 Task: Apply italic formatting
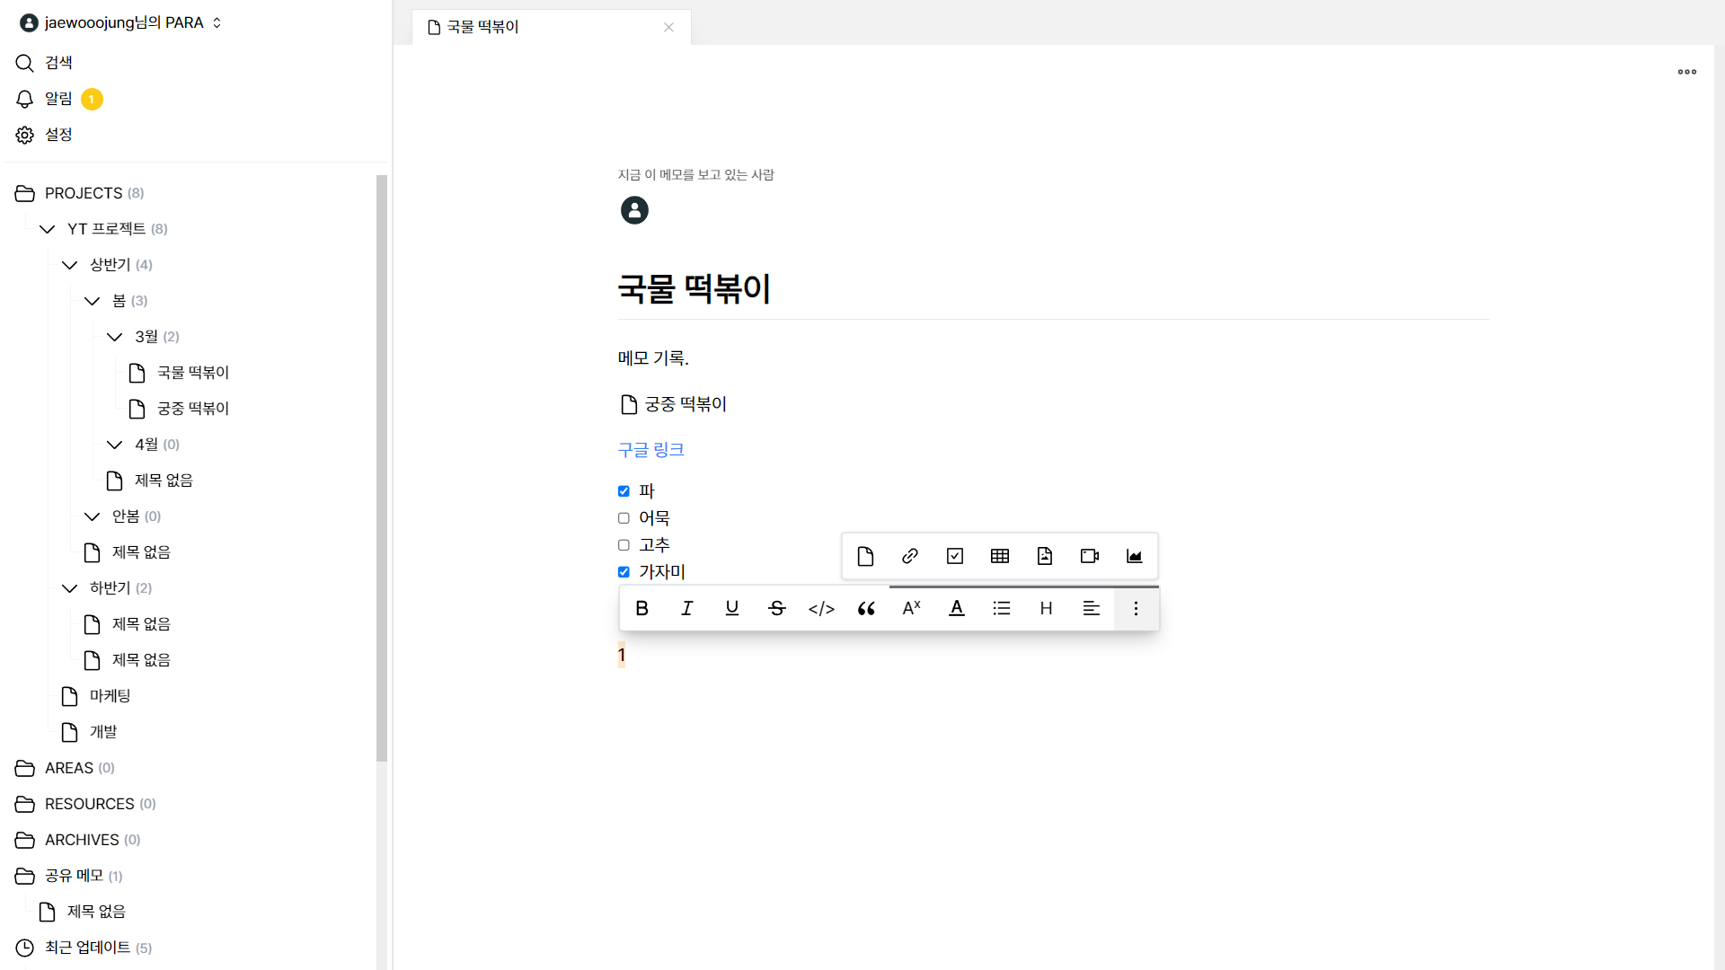[687, 608]
